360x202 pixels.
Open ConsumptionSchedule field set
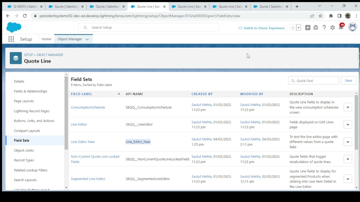(88, 107)
